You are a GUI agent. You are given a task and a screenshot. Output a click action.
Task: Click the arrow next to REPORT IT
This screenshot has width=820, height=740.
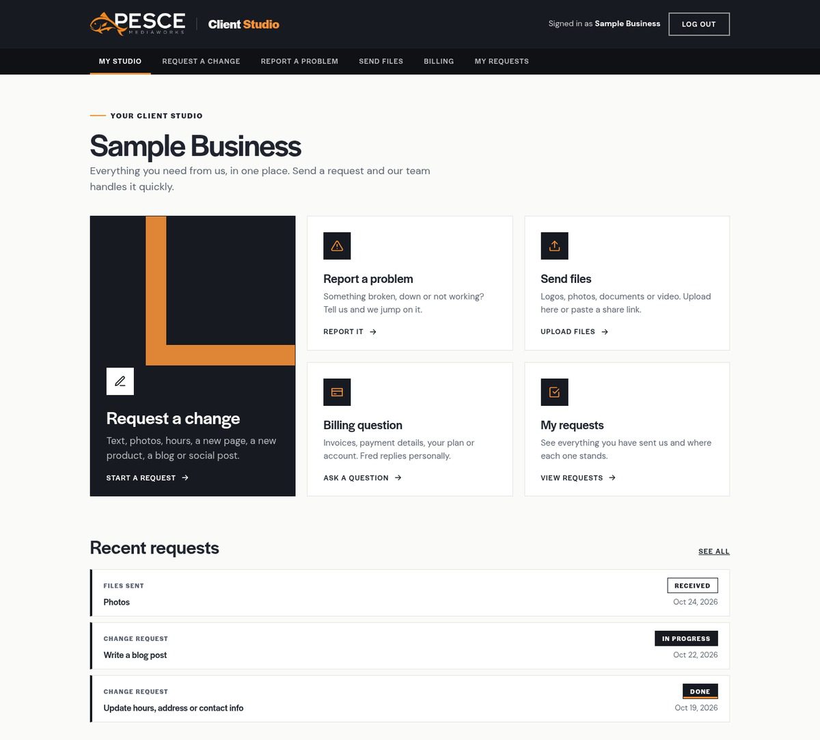coord(373,331)
